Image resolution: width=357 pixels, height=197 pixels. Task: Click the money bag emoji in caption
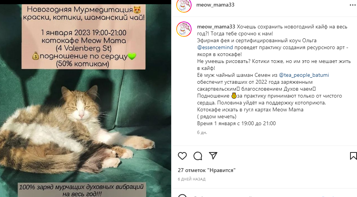(x=234, y=96)
